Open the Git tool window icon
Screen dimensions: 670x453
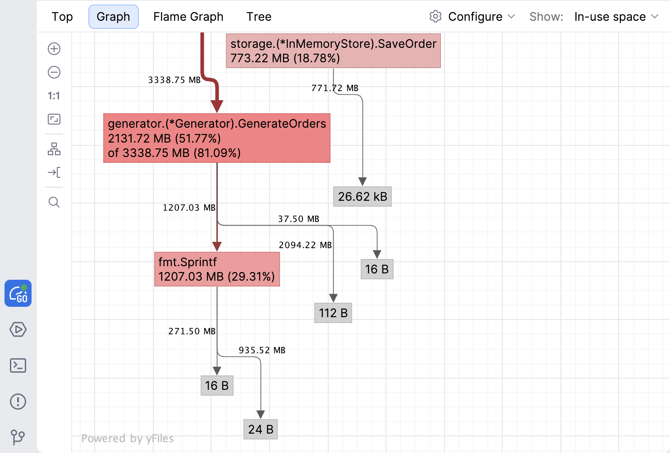[18, 437]
